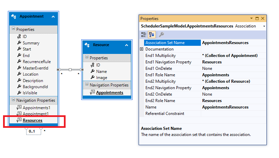Collapse Navigation Properties section in Appointment entity
This screenshot has height=158, width=279.
(x=13, y=100)
